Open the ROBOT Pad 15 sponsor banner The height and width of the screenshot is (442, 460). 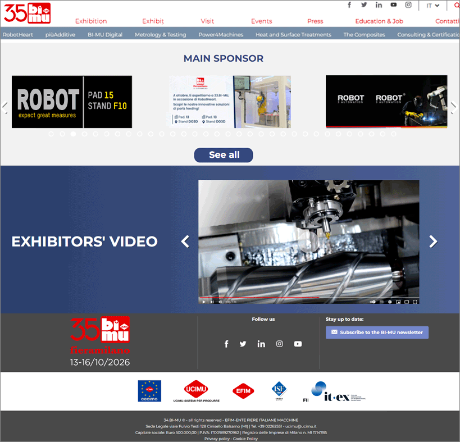[x=72, y=102]
